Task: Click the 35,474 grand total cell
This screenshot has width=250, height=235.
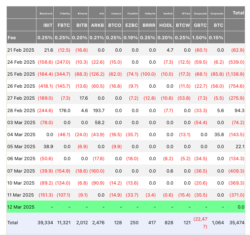Action: pyautogui.click(x=237, y=223)
